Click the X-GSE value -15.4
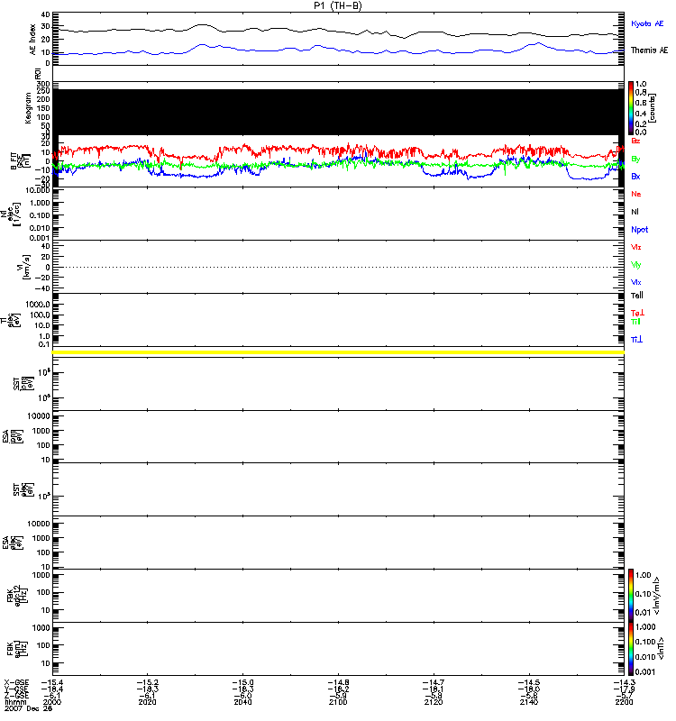 (52, 682)
